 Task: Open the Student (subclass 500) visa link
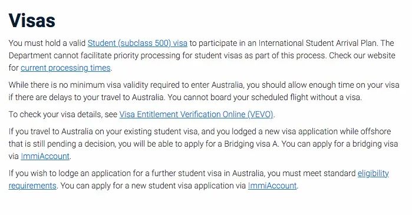(x=137, y=43)
